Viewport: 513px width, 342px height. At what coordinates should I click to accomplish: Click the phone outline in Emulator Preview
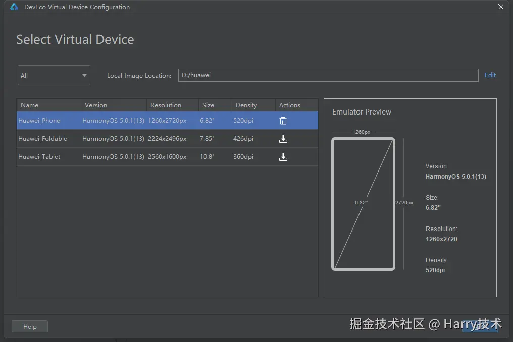coord(363,204)
